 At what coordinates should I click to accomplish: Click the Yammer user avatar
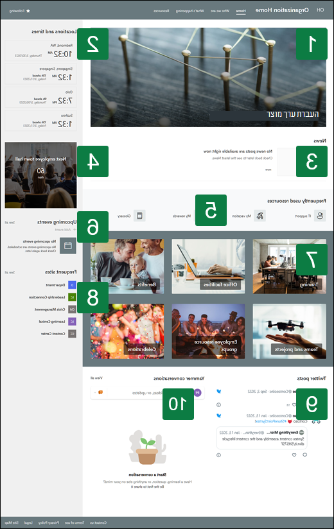(x=198, y=392)
